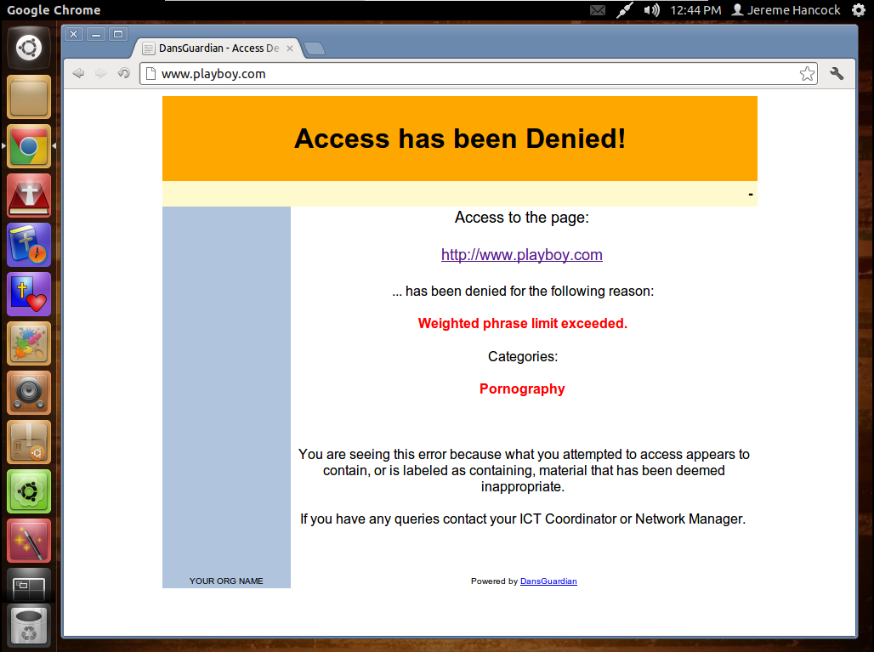Image resolution: width=874 pixels, height=652 pixels.
Task: Open the sound volume indicator
Action: click(651, 10)
